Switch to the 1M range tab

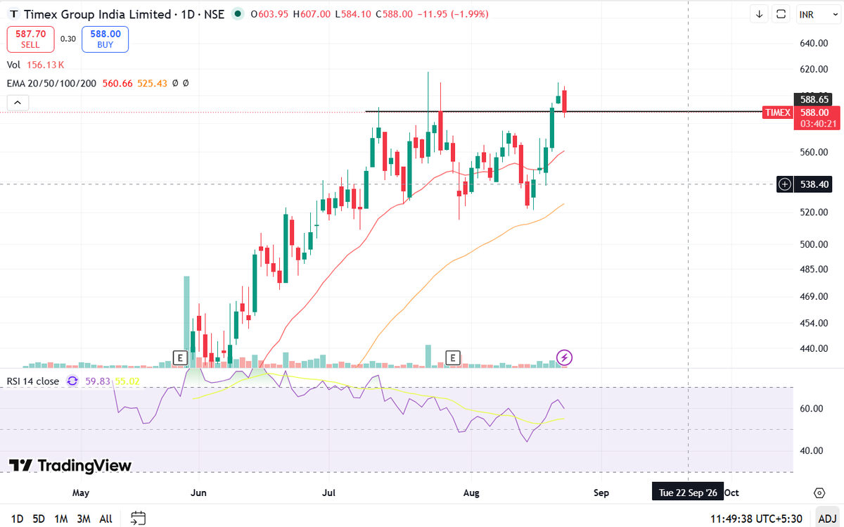[61, 519]
